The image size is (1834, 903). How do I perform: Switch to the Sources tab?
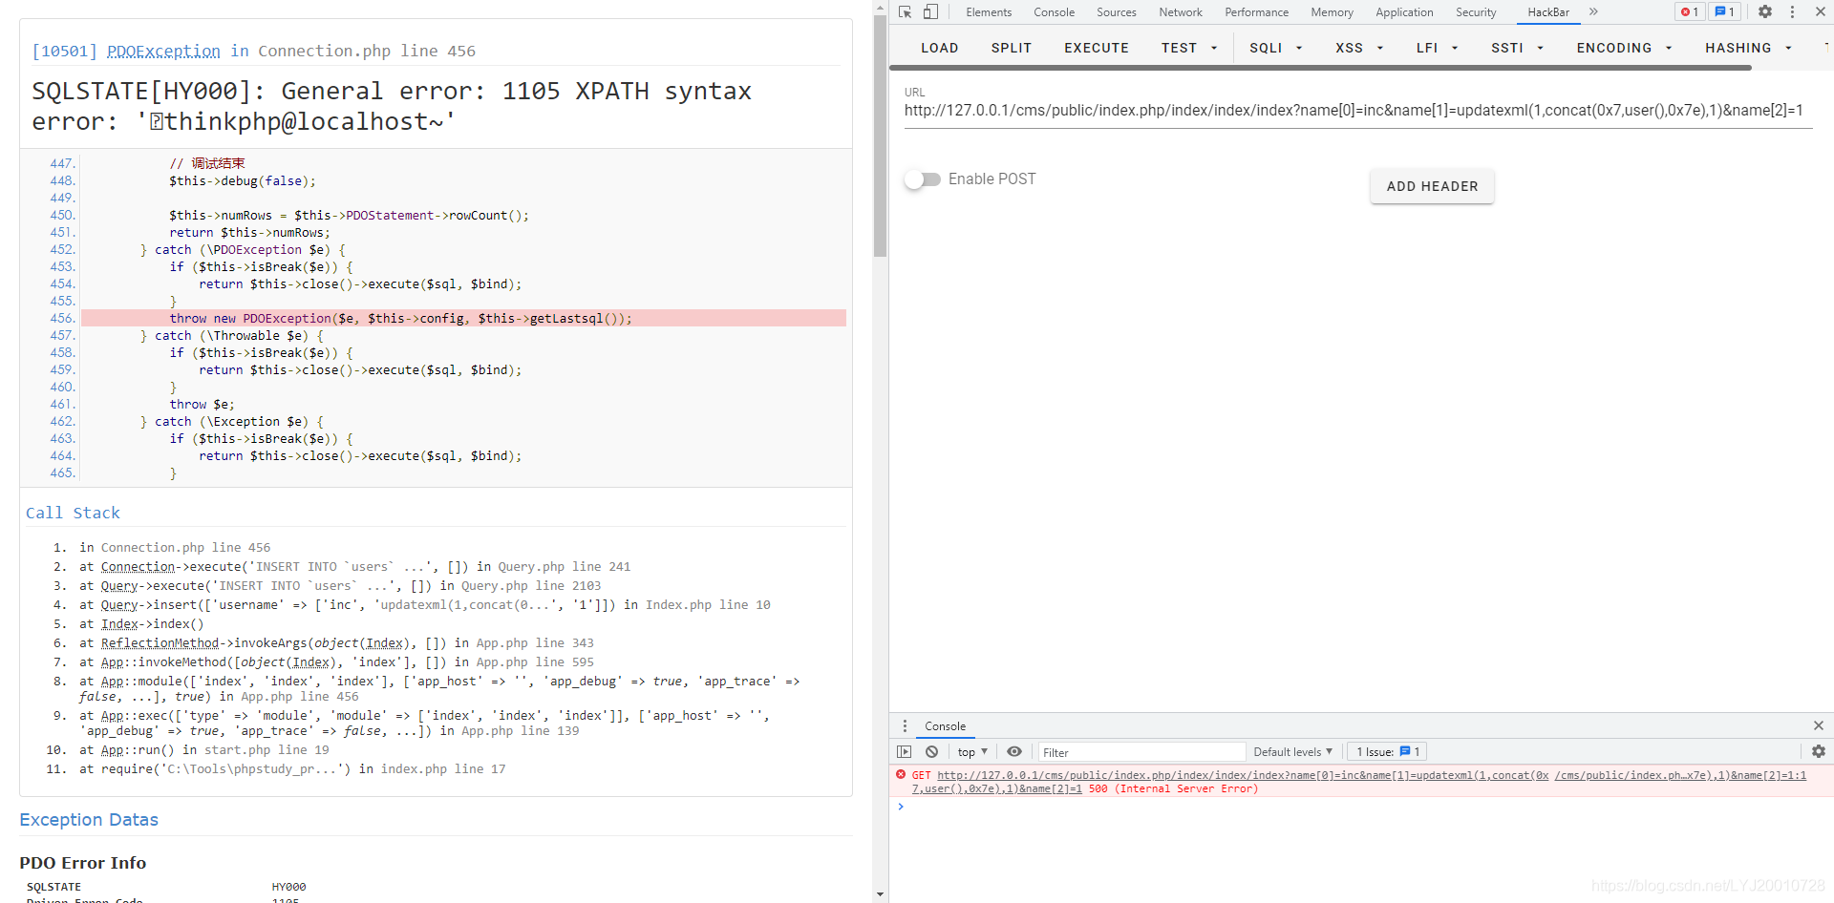pyautogui.click(x=1116, y=12)
